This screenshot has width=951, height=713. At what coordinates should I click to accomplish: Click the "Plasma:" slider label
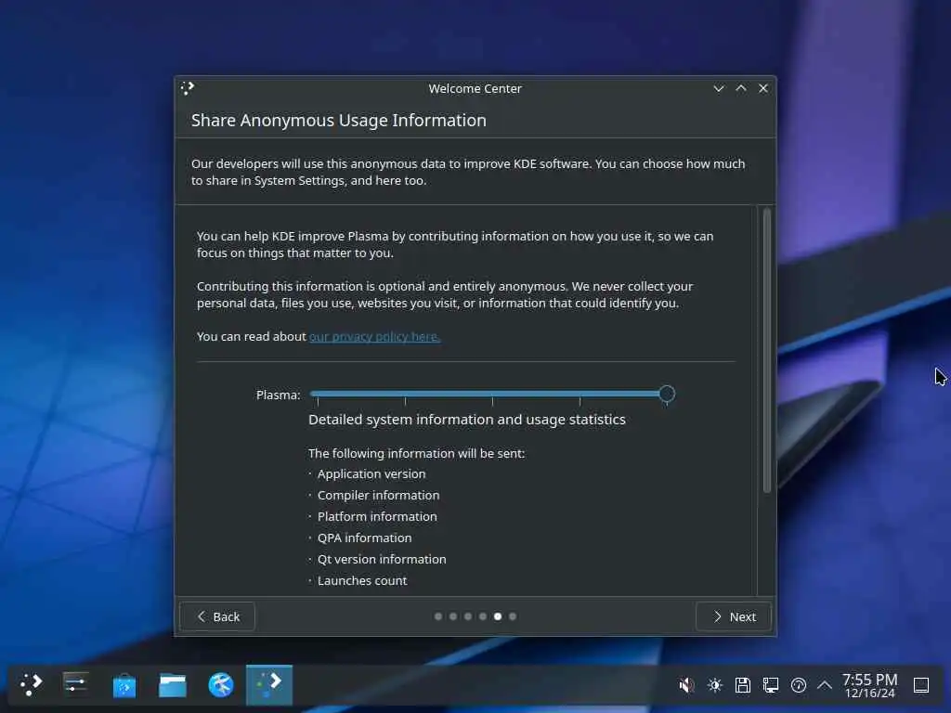pos(279,395)
